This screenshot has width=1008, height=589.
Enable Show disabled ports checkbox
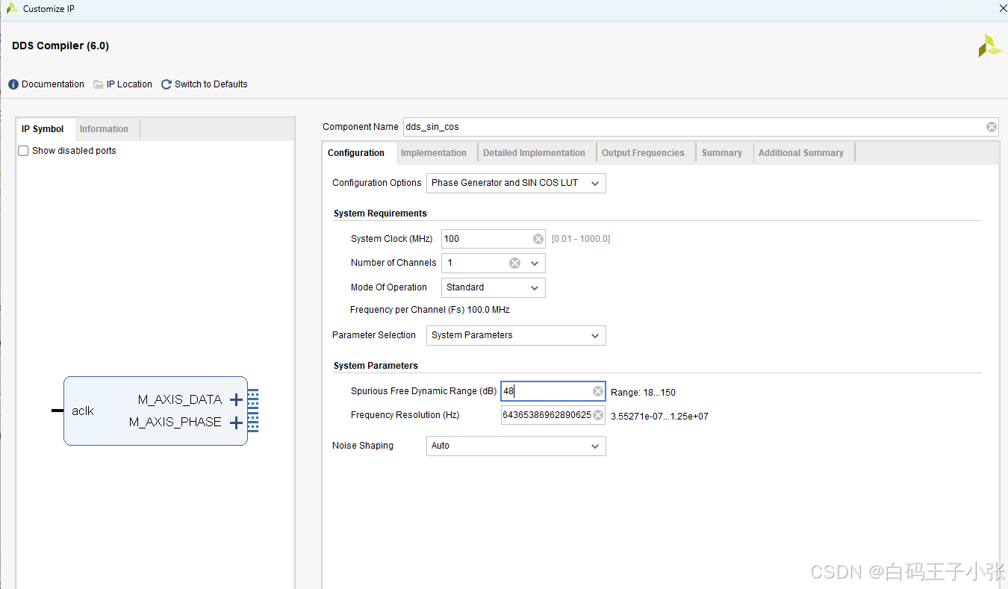(23, 151)
